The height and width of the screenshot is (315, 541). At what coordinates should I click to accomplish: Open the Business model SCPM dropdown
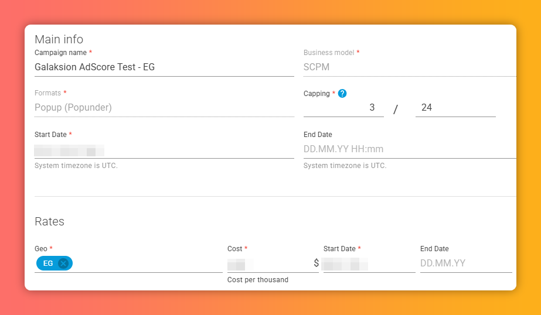tap(410, 67)
